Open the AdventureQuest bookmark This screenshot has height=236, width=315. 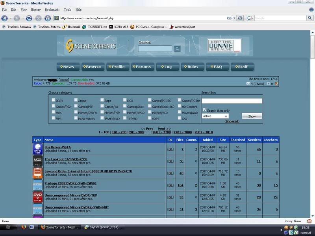(182, 27)
